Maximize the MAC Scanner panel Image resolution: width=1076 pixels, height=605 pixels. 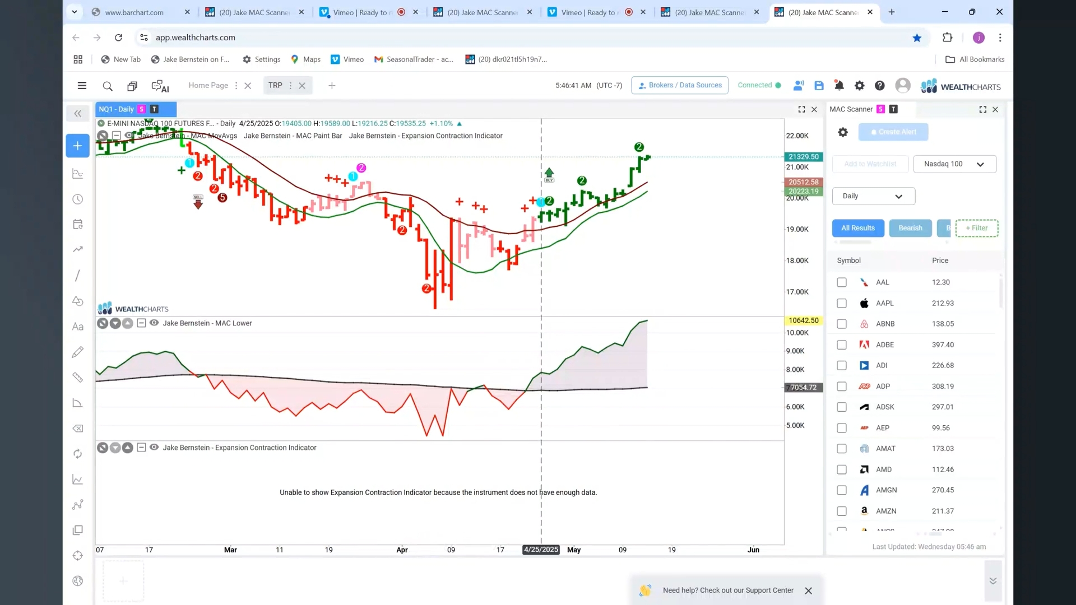983,110
